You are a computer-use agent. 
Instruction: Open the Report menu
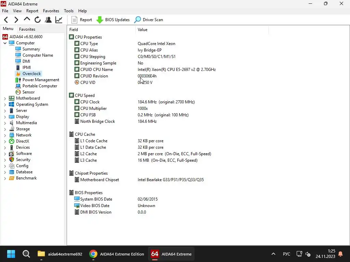click(x=32, y=11)
